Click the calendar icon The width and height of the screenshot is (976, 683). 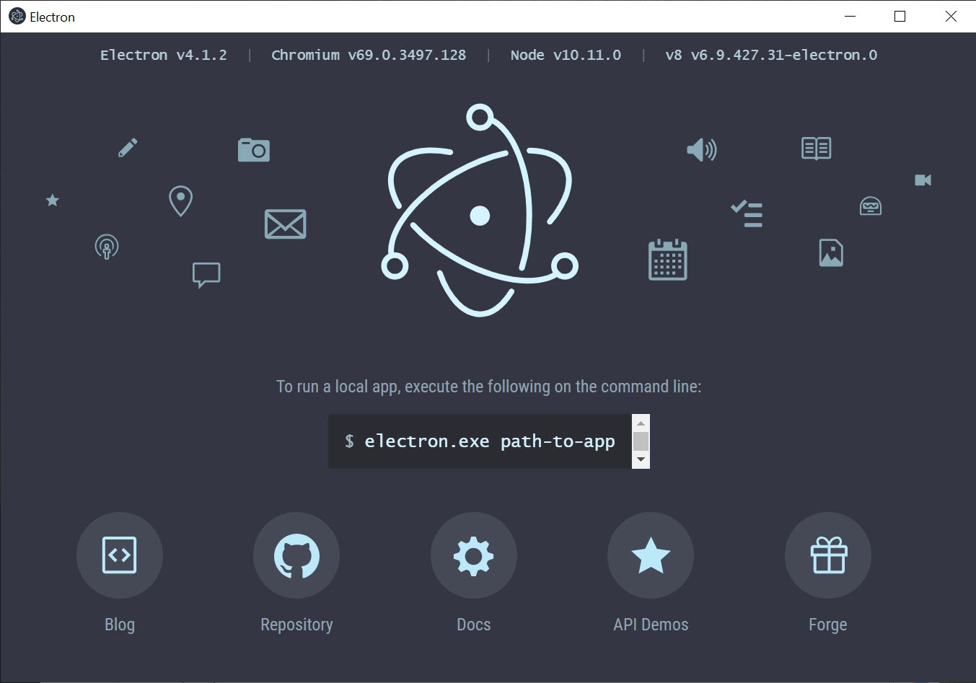coord(668,260)
